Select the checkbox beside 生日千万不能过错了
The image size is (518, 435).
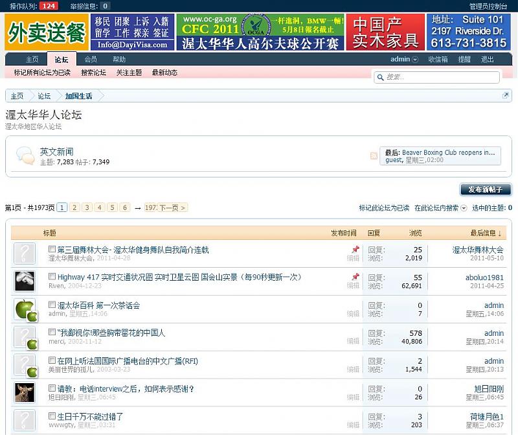(x=52, y=416)
